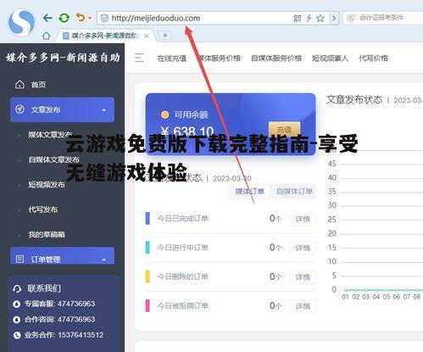
Task: Click the 合作咨询: 474736963 text
Action: [59, 319]
